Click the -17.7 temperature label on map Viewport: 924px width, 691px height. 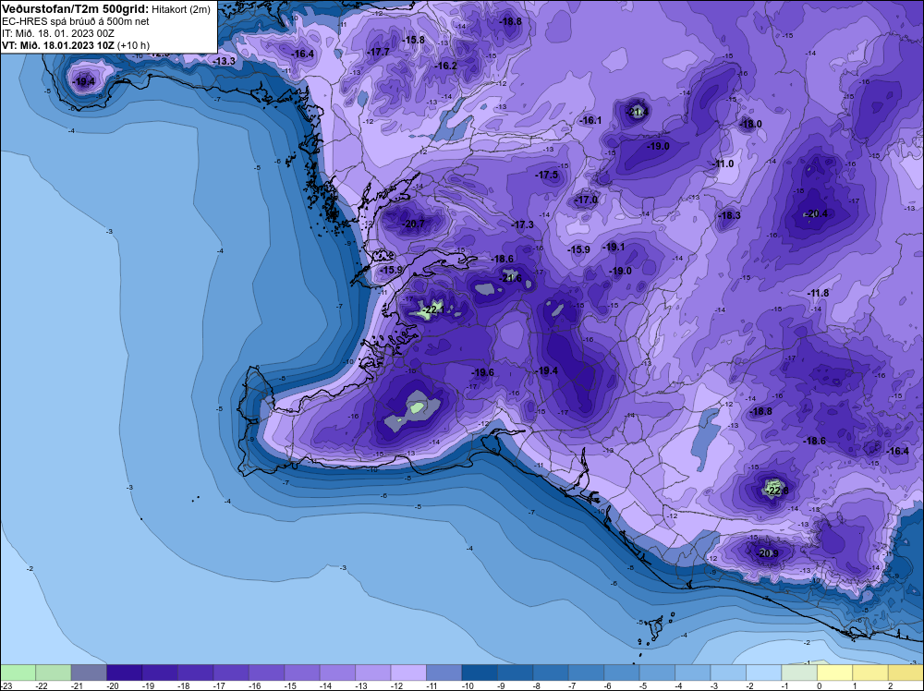[x=378, y=52]
